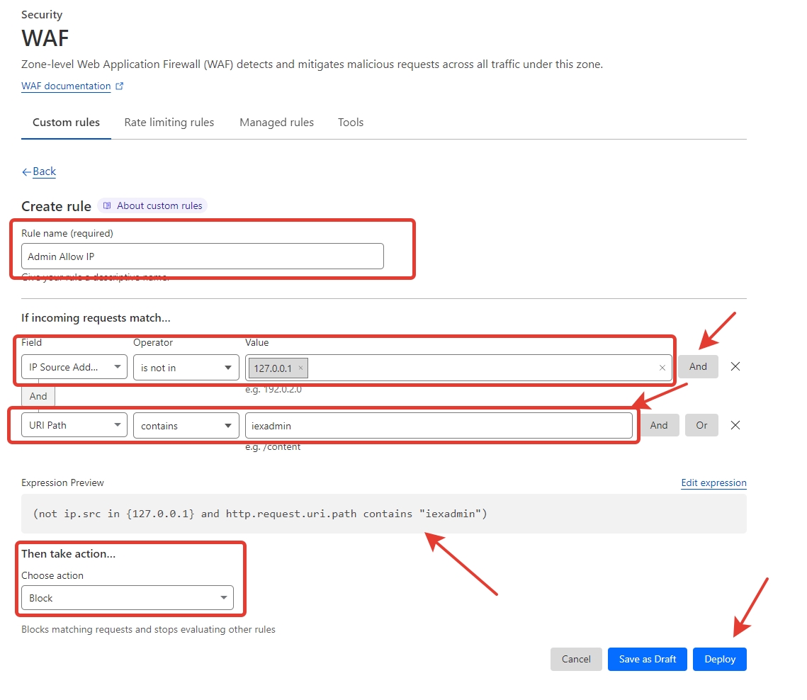Cancel rule creation

576,659
